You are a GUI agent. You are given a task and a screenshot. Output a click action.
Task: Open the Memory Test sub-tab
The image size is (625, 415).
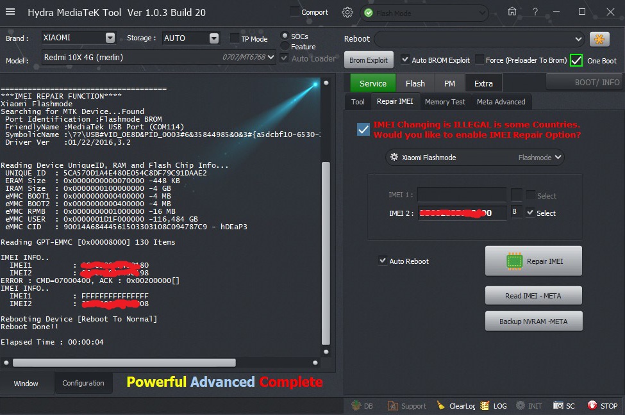tap(445, 102)
